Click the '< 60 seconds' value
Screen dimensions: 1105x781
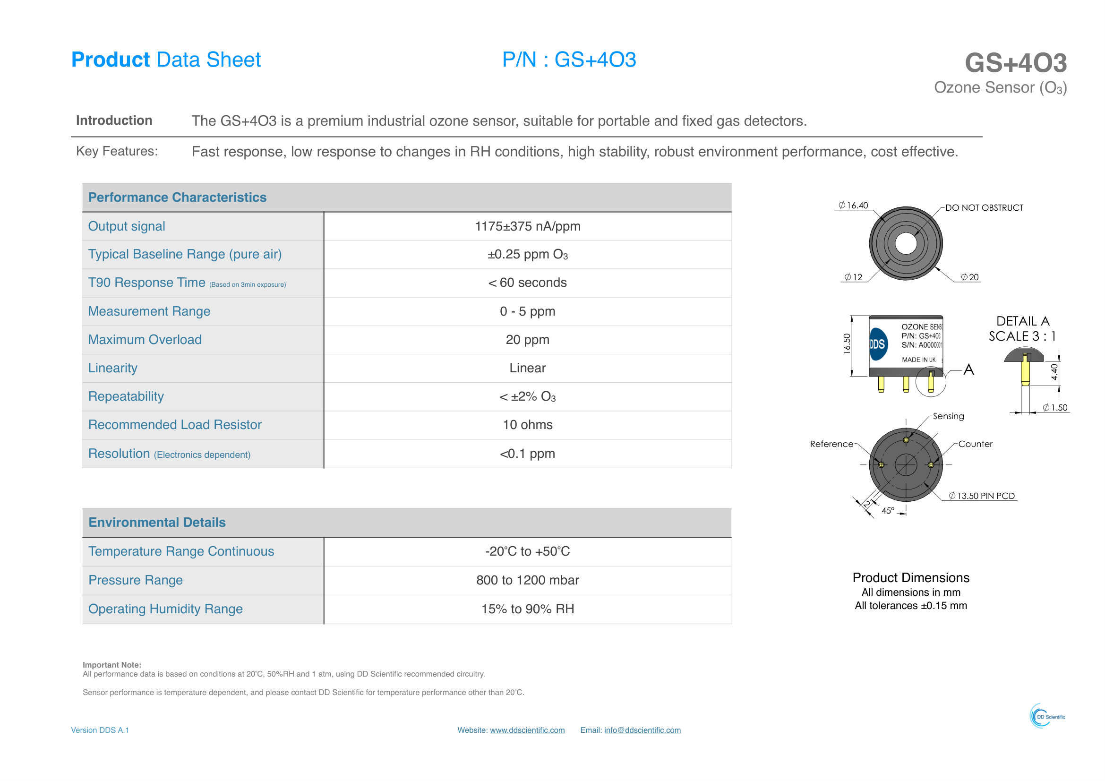528,283
